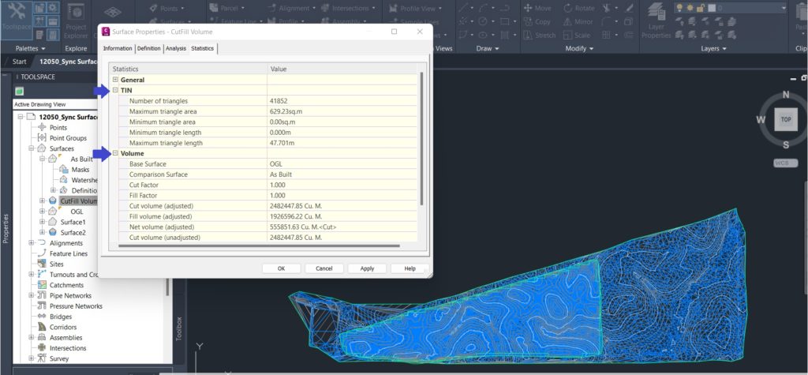Click the Copy tool in Modify panel

click(x=537, y=21)
